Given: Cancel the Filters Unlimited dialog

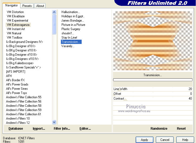Looking at the screenshot, I should (x=165, y=140).
